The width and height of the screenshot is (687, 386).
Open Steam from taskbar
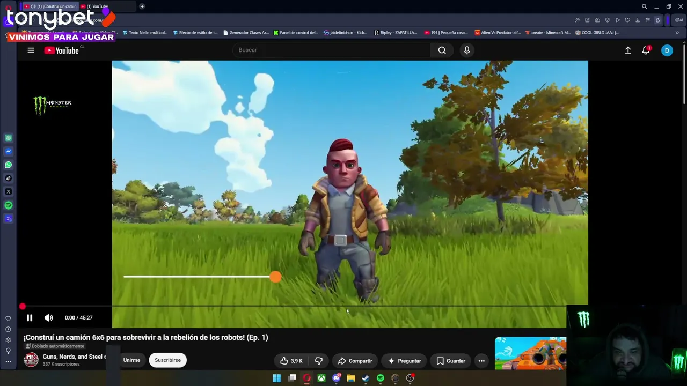366,378
